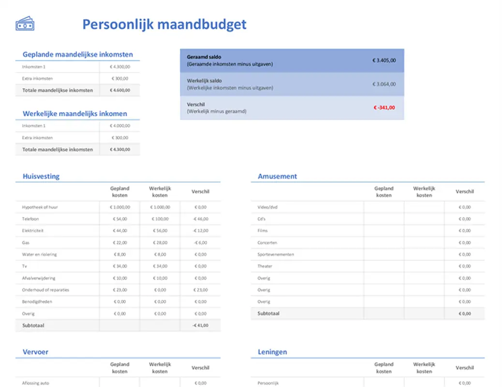
Task: Select Telefoon difference -€ 46,00
Action: tap(200, 219)
